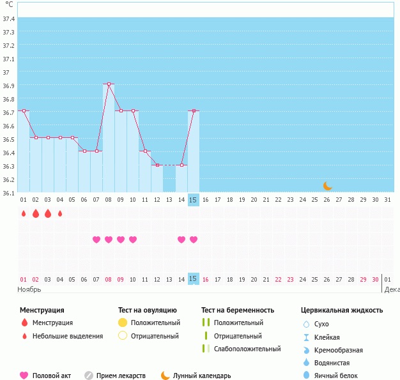Click red day 22 in the bottom date row

click(278, 280)
